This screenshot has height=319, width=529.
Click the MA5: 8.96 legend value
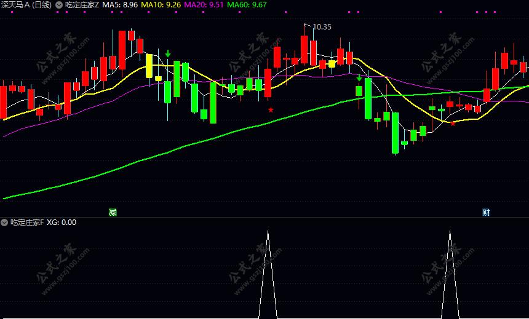120,5
